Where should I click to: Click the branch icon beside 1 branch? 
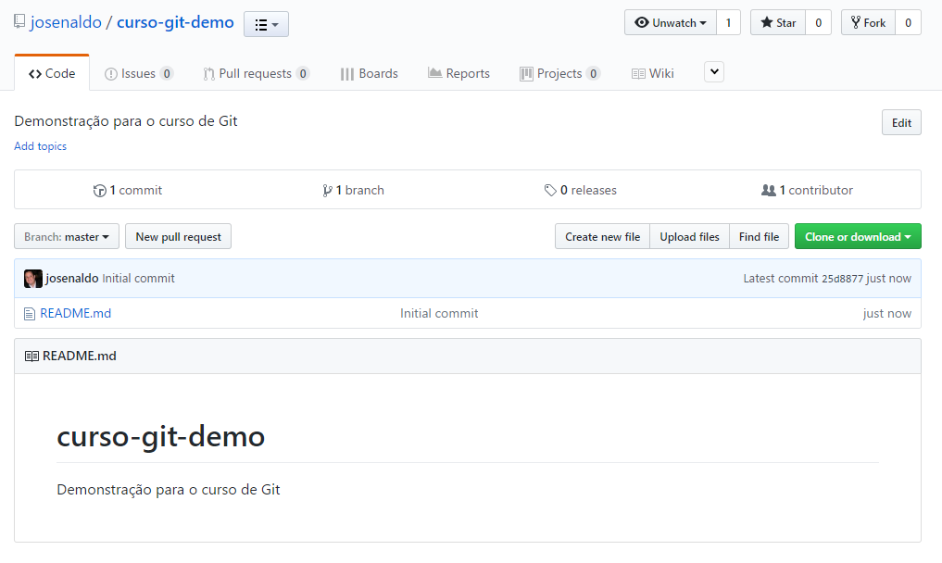coord(327,191)
